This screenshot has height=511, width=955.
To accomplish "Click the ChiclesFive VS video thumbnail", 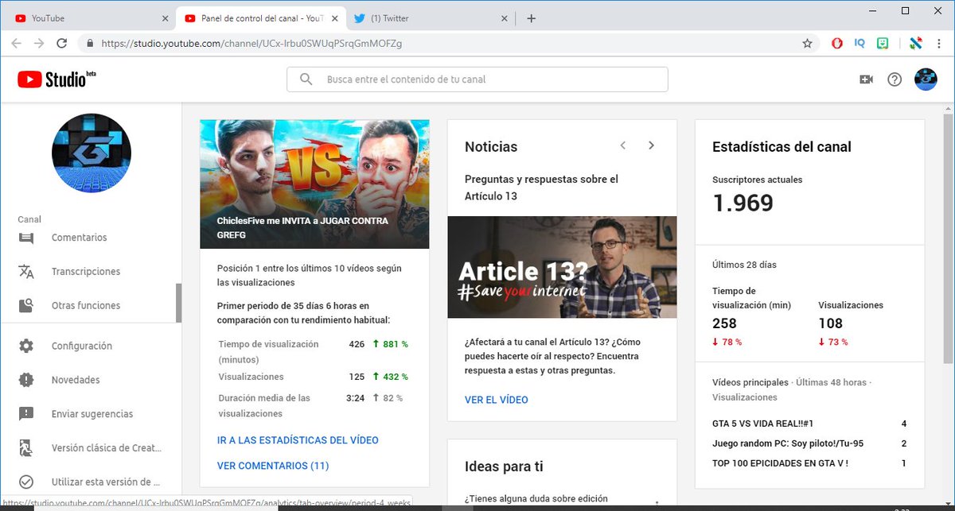I will pos(314,184).
